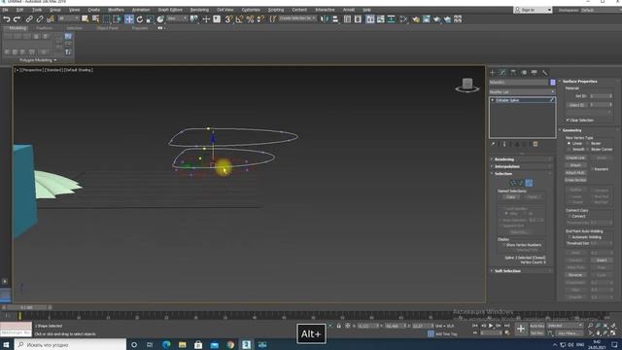Switch to the Hierarchy command panel tab
The image size is (622, 350).
pyautogui.click(x=513, y=73)
